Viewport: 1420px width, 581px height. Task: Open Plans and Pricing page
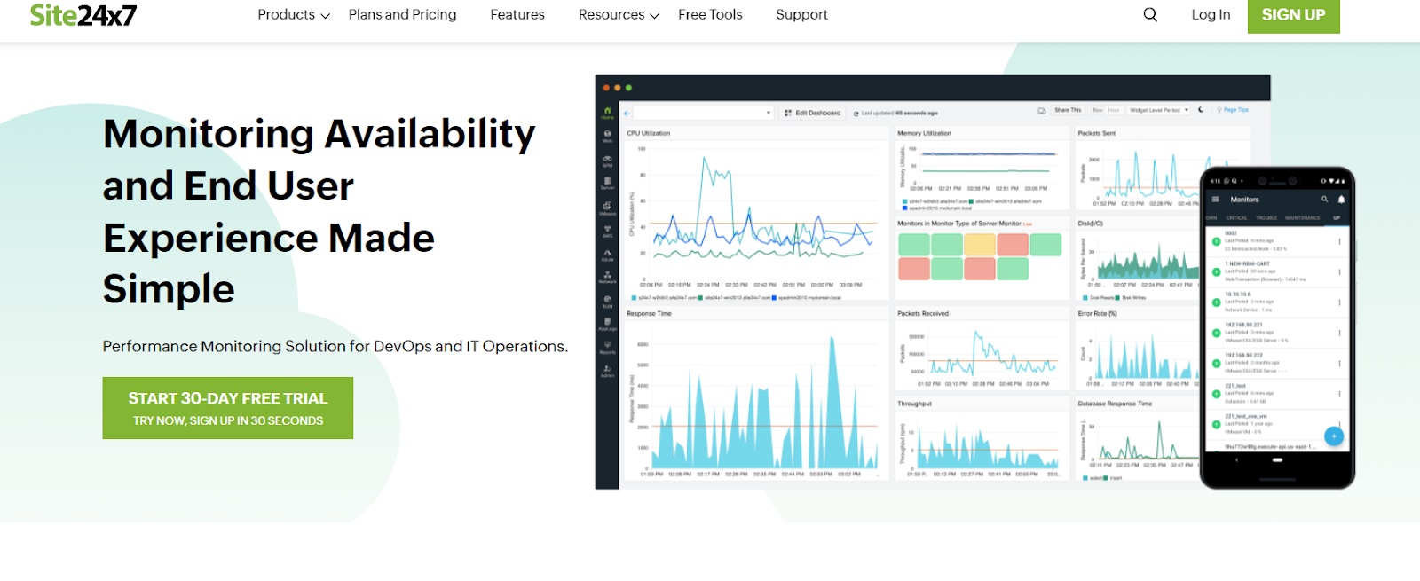pyautogui.click(x=402, y=14)
